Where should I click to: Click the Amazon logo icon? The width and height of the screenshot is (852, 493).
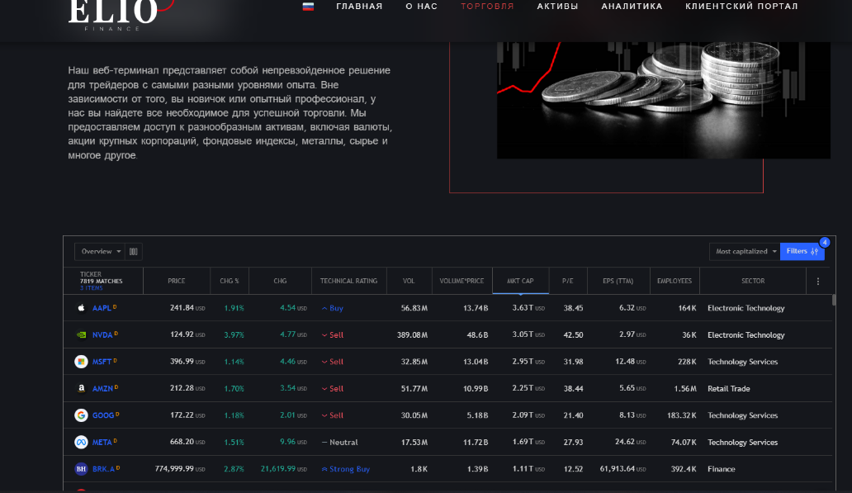(x=81, y=389)
